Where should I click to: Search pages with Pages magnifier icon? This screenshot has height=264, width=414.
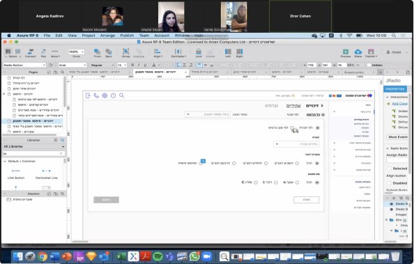click(x=62, y=72)
